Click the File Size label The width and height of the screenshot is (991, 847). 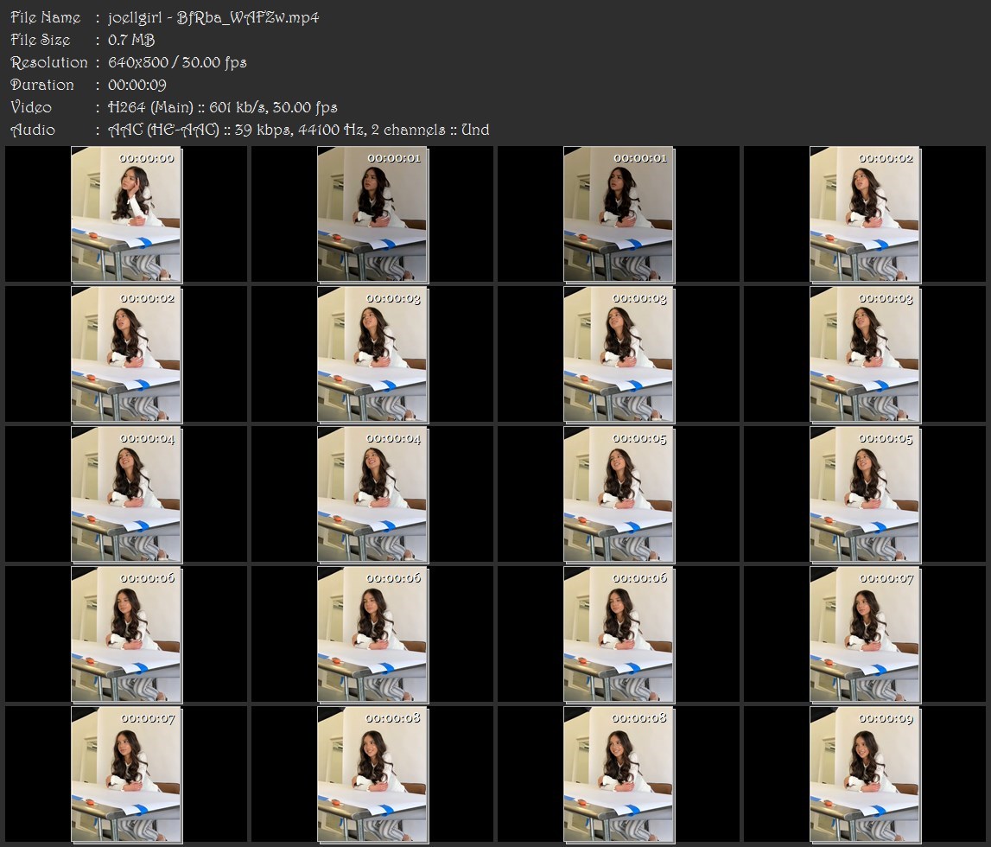tap(41, 40)
